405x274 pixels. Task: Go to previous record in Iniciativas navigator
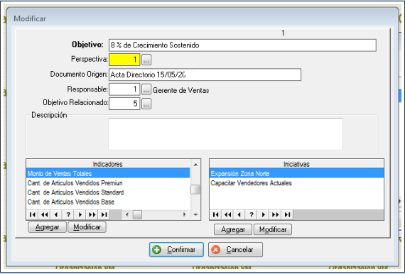click(x=239, y=214)
